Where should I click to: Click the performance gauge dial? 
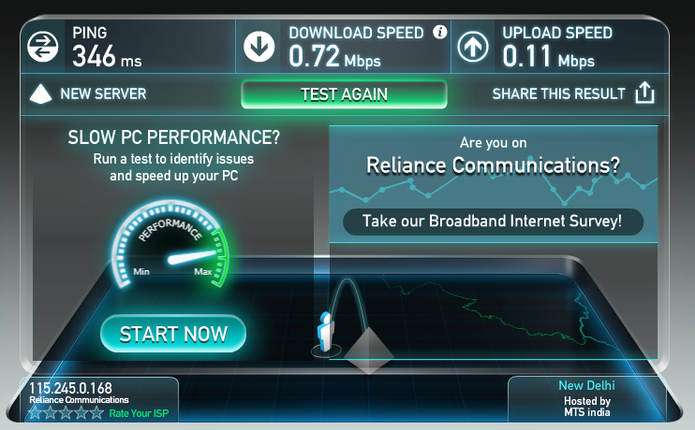(170, 244)
